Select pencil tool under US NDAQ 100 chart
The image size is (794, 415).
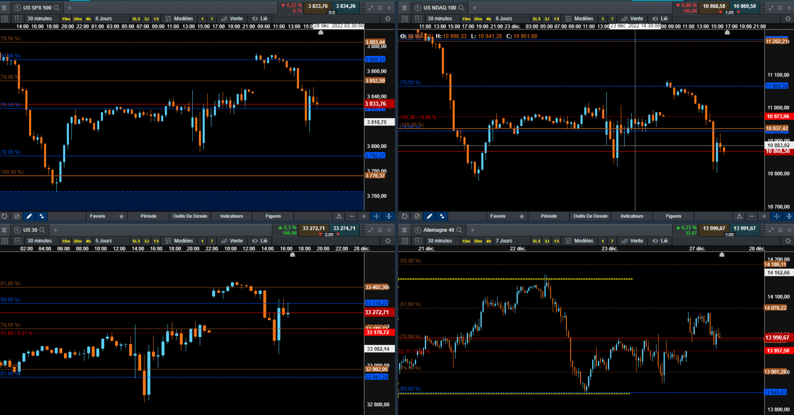[x=429, y=216]
